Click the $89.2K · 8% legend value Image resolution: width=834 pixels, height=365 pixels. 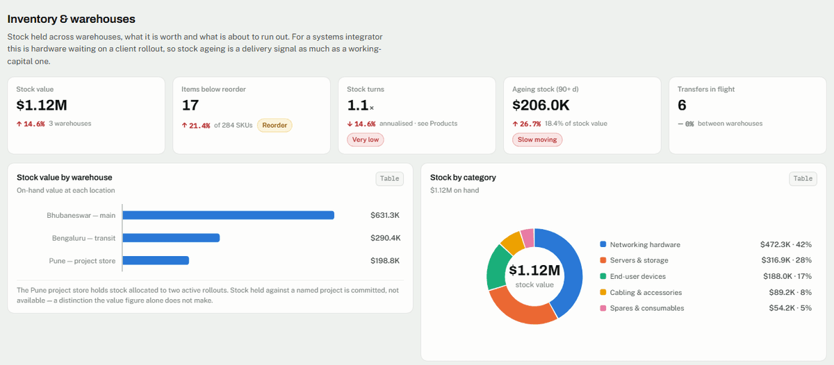[789, 292]
